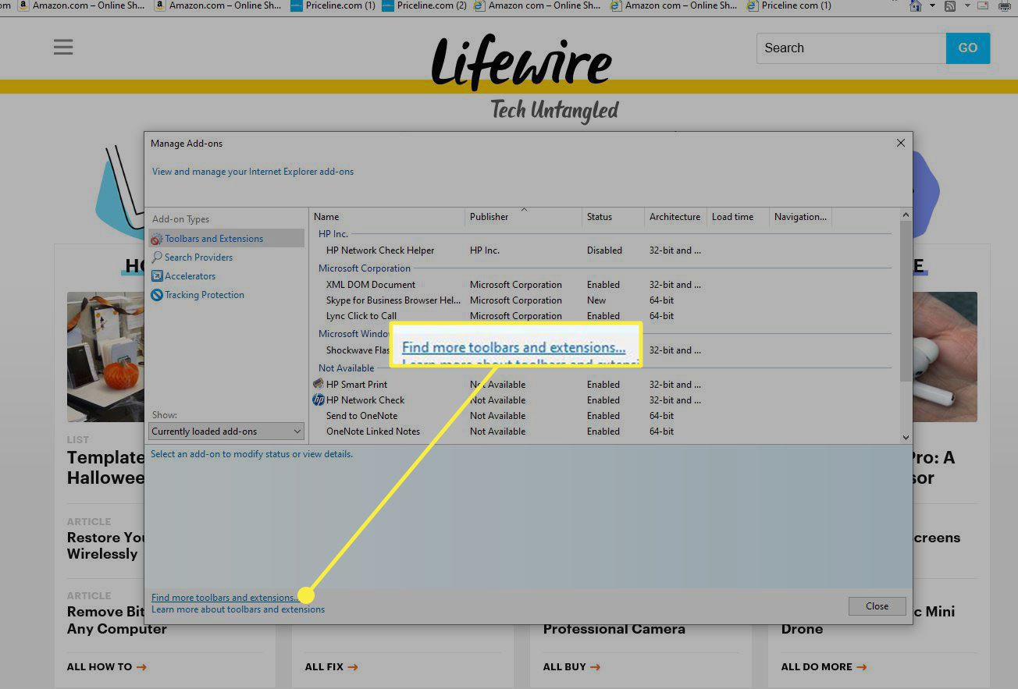Viewport: 1018px width, 689px height.
Task: Sort by the Architecture column header
Action: pyautogui.click(x=676, y=217)
